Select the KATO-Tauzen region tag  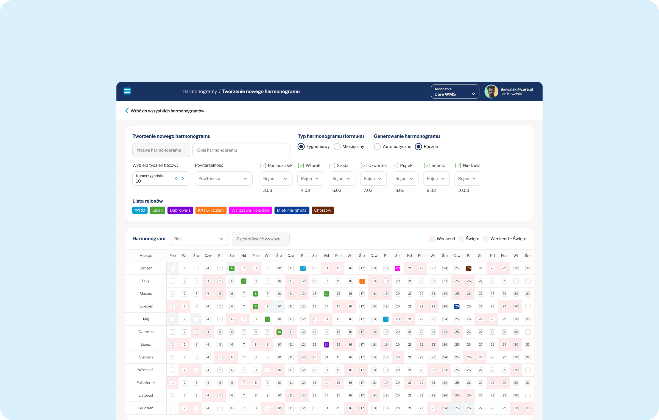tap(211, 210)
